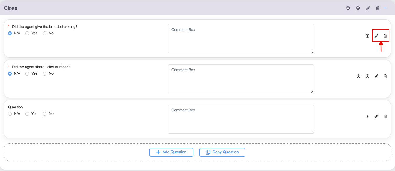Choose N/A for the unnamed Question

(x=10, y=114)
